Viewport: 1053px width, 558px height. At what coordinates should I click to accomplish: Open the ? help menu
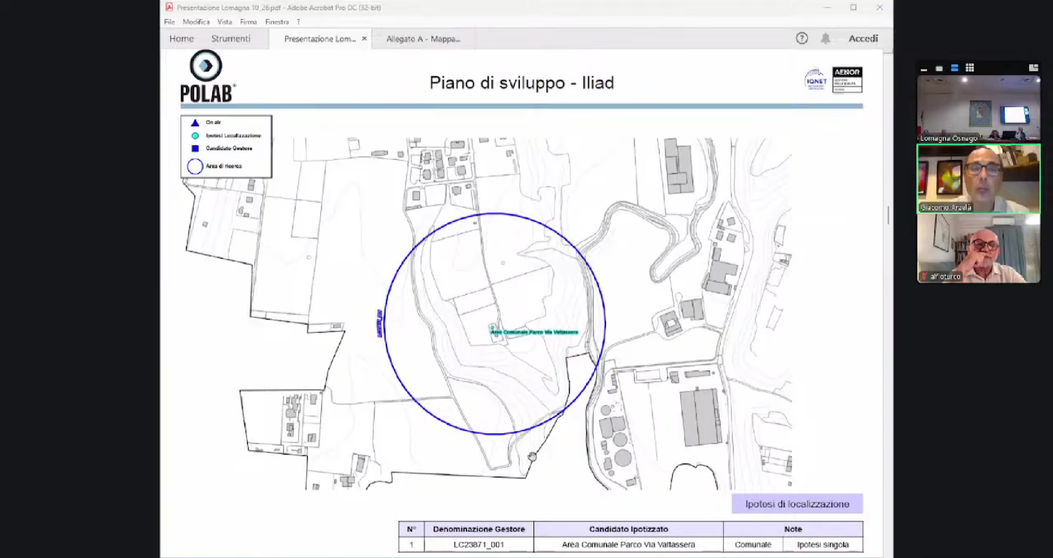click(x=298, y=22)
